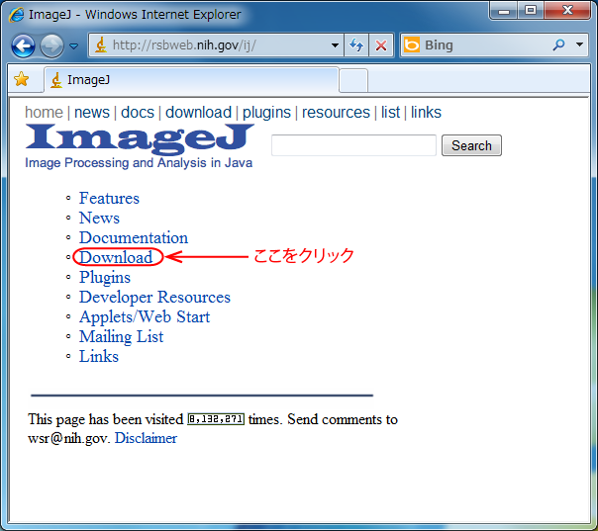Open a new blank tab

[353, 80]
